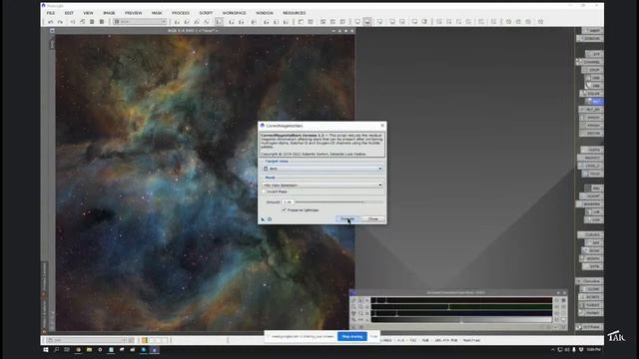This screenshot has height=359, width=639.
Task: Toggle the Preserve lightness checkbox
Action: (x=284, y=210)
